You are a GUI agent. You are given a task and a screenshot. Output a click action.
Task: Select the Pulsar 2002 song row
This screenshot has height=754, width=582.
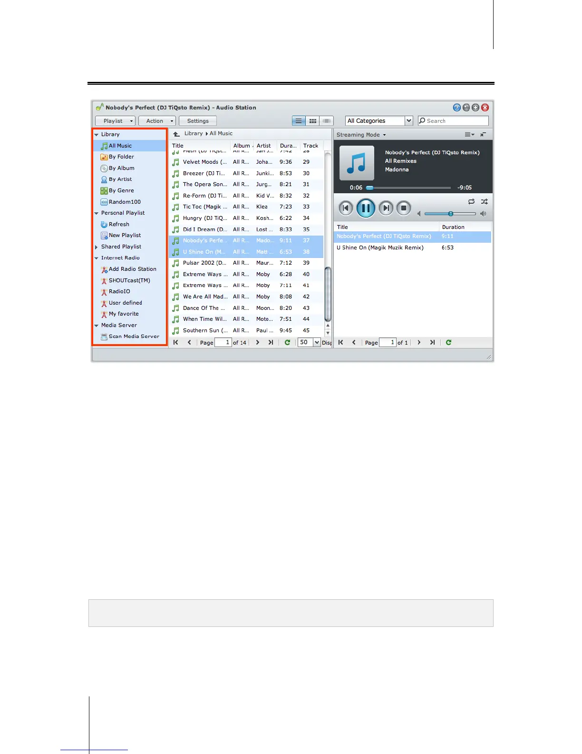point(246,263)
